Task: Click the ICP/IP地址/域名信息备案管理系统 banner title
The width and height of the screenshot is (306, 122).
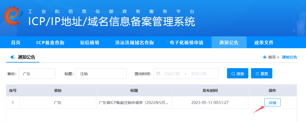Action: (x=112, y=21)
